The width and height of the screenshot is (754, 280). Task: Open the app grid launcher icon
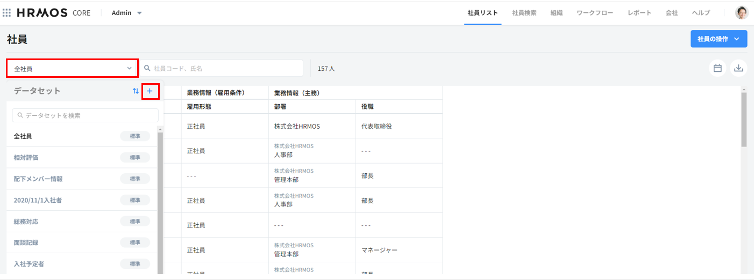(7, 13)
